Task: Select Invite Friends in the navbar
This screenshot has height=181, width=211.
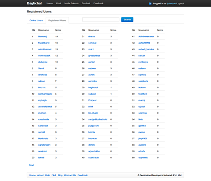Action: [71, 3]
